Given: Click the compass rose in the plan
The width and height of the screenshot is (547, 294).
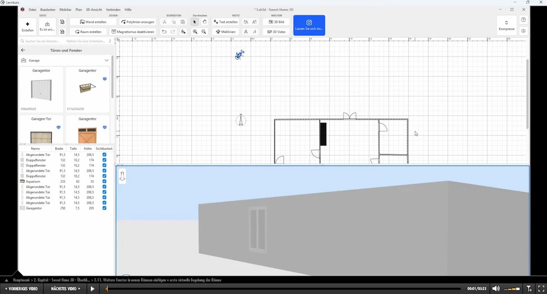Looking at the screenshot, I should click(241, 120).
